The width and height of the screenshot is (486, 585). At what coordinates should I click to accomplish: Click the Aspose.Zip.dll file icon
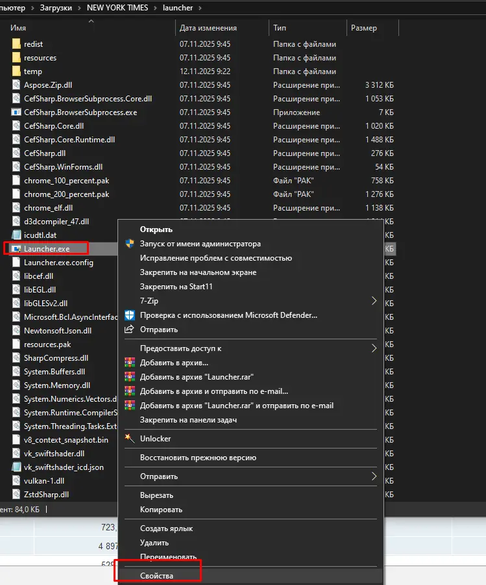(16, 85)
